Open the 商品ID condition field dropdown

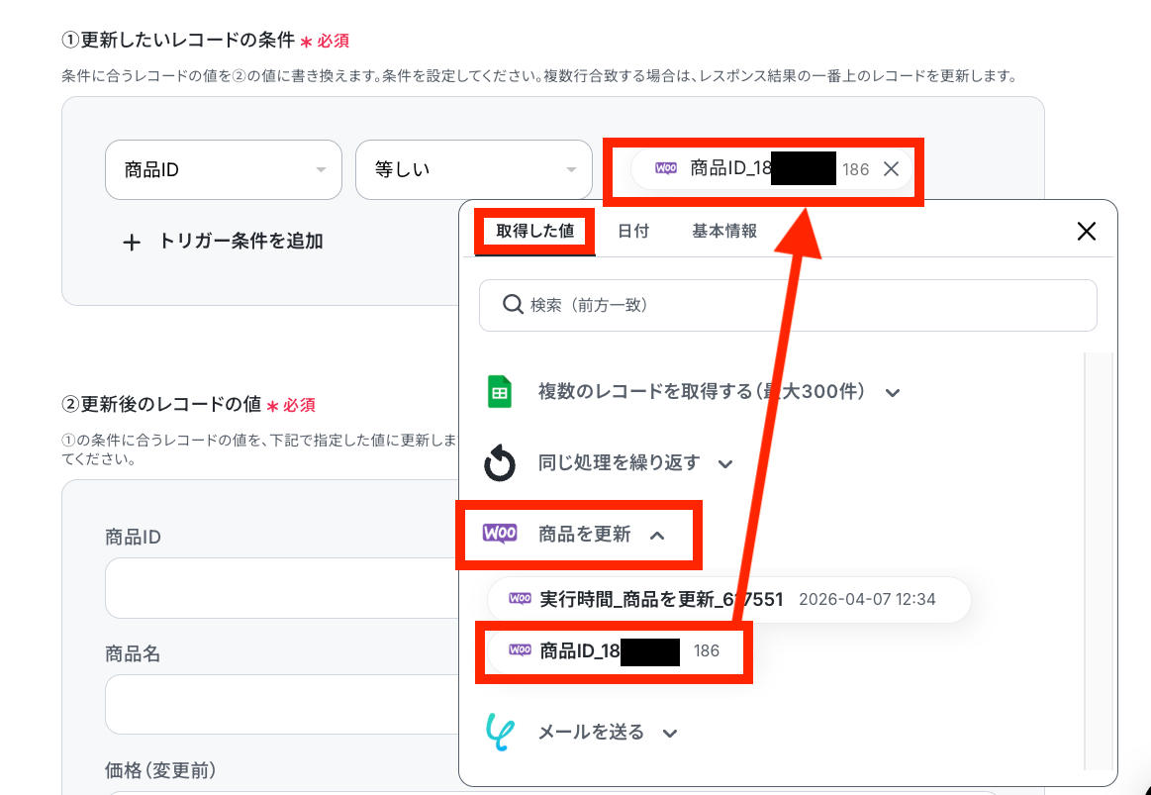tap(223, 169)
